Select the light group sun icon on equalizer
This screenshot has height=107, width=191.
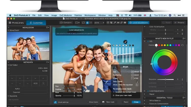106,51
